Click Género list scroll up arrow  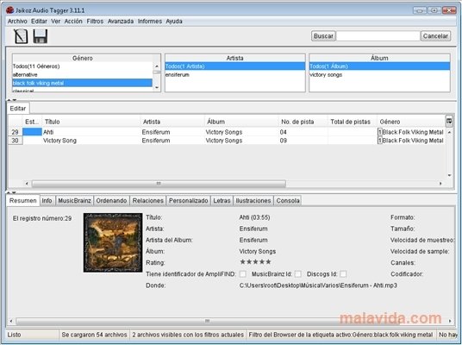click(157, 66)
